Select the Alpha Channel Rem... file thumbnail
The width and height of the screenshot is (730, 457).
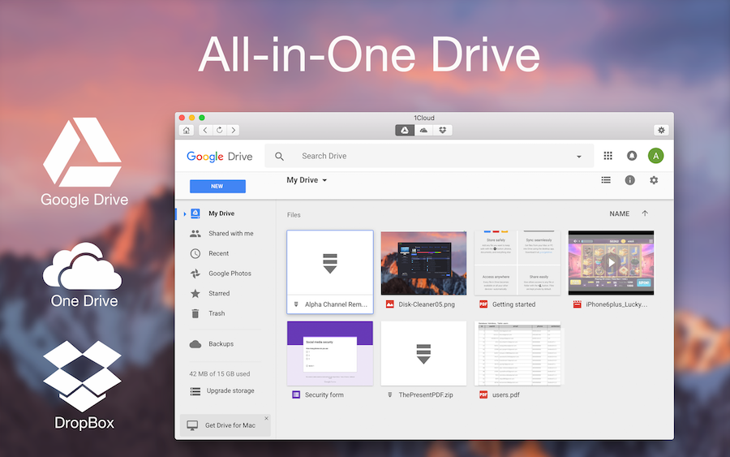(330, 263)
